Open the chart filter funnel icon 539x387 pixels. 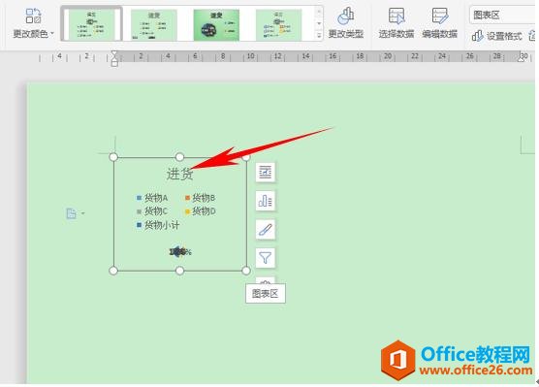point(266,258)
